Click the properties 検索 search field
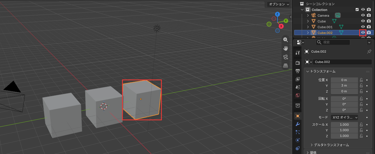375x154 pixels. 333,42
